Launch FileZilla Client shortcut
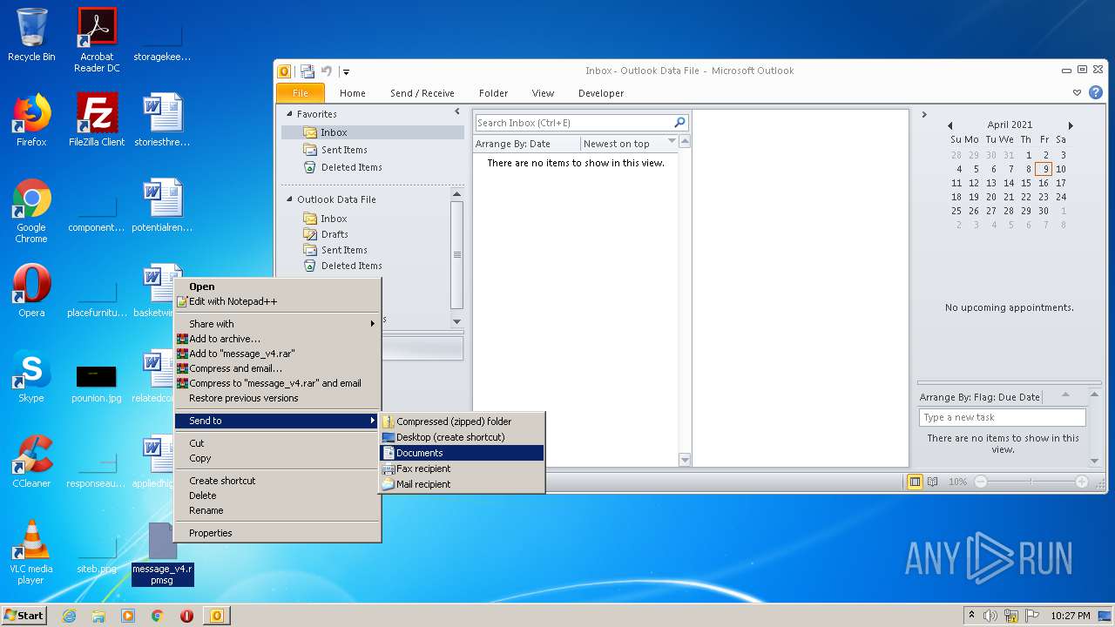Viewport: 1115px width, 627px height. click(97, 120)
